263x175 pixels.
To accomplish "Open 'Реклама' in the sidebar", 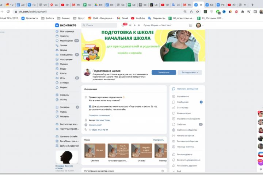I will tap(62, 117).
